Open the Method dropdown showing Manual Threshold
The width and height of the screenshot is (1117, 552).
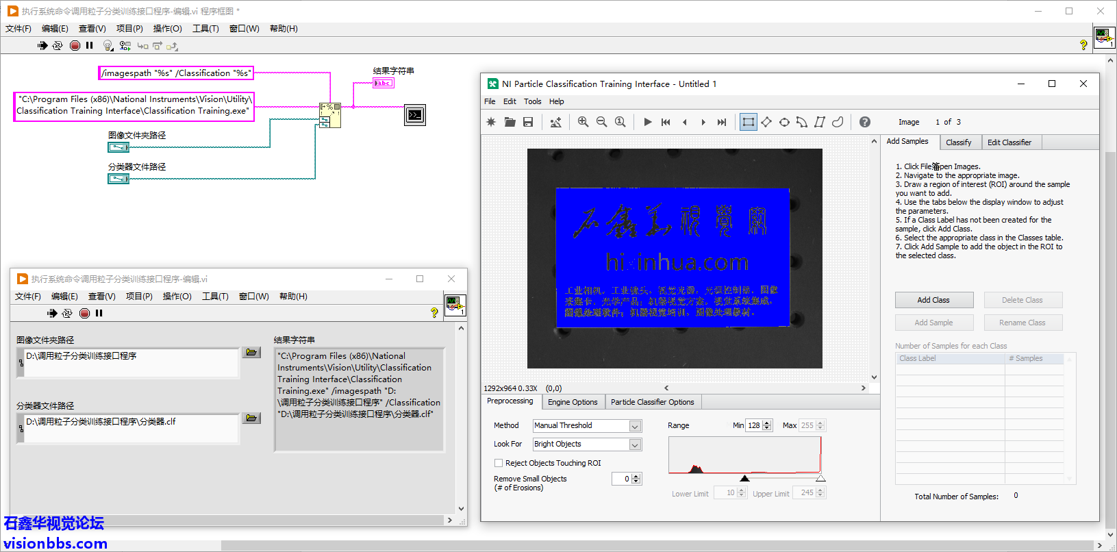tap(635, 426)
